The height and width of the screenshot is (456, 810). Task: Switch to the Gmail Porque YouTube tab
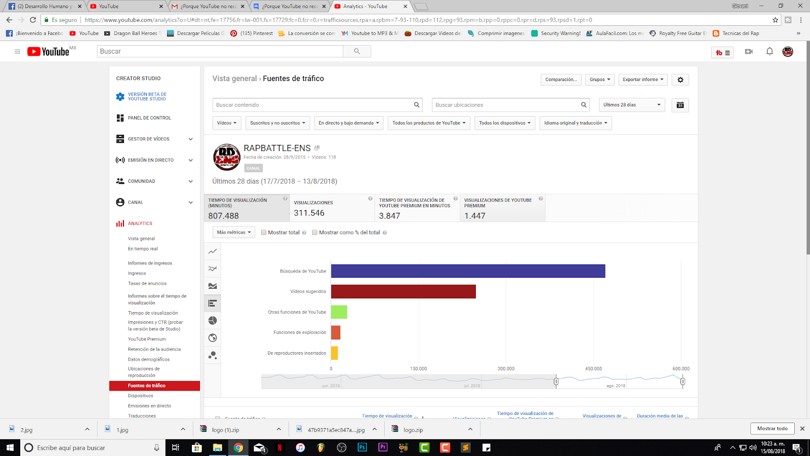click(x=209, y=6)
